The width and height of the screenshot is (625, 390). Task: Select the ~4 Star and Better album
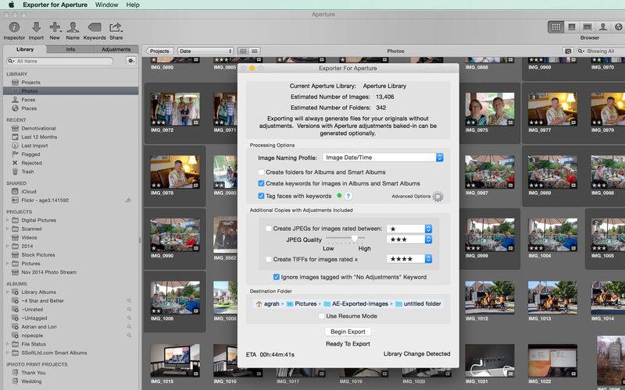click(x=43, y=301)
